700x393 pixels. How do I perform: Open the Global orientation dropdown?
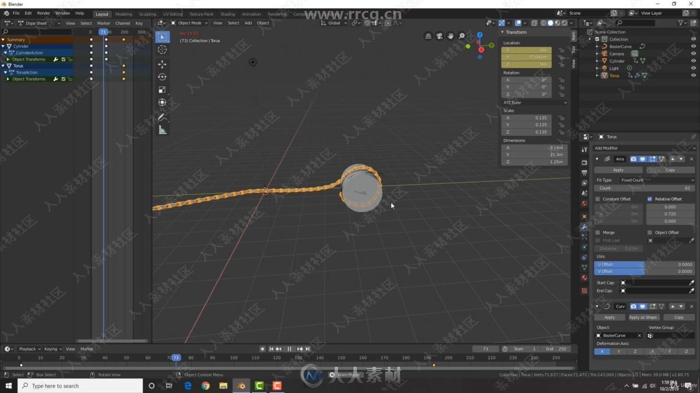[x=334, y=23]
